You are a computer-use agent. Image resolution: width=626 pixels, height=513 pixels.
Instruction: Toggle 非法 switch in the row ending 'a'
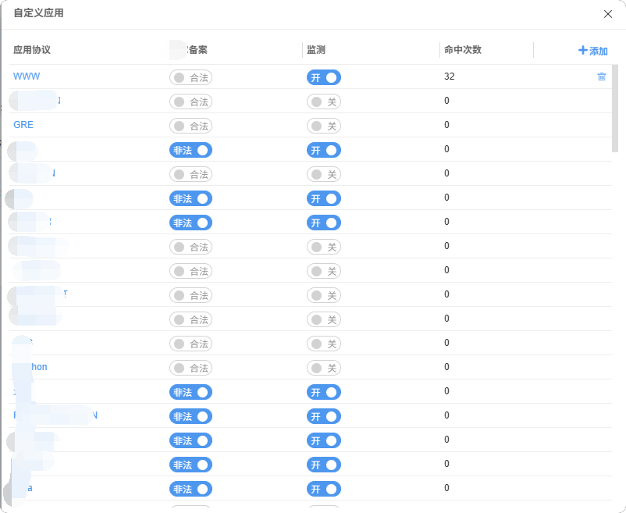(190, 489)
